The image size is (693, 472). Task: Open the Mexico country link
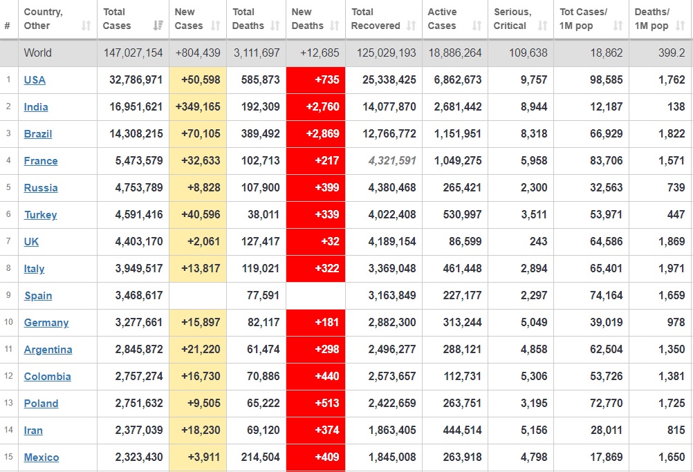pos(41,457)
